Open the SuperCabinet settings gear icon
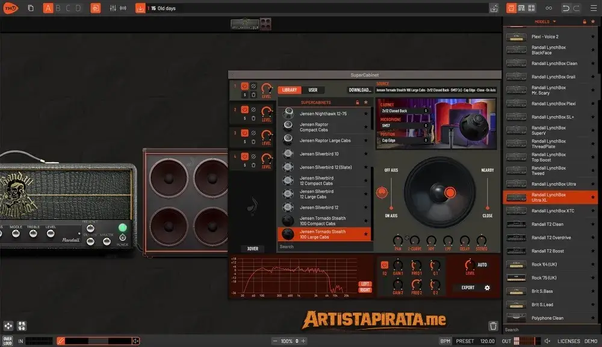602x347 pixels. tap(487, 287)
